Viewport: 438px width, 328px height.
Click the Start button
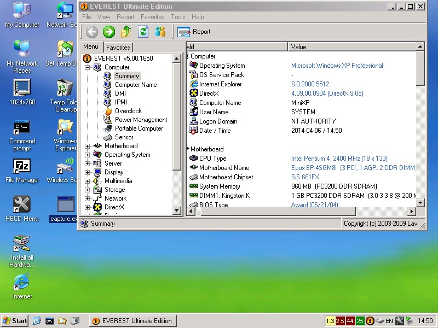coord(15,321)
